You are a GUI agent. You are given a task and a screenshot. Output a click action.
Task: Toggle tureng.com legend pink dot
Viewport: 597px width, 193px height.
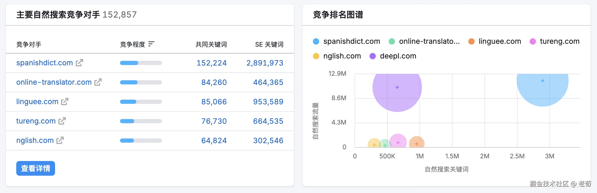tap(533, 41)
